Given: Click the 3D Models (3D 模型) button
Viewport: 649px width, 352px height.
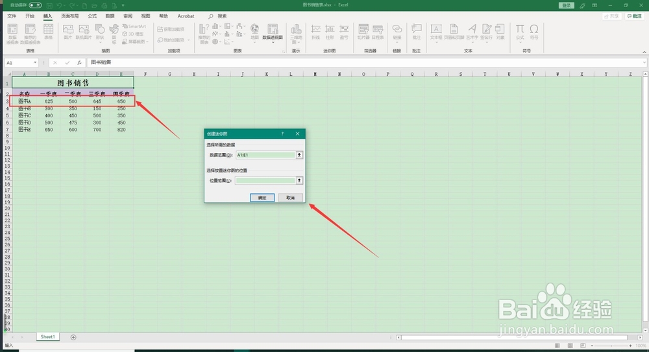Looking at the screenshot, I should 133,34.
